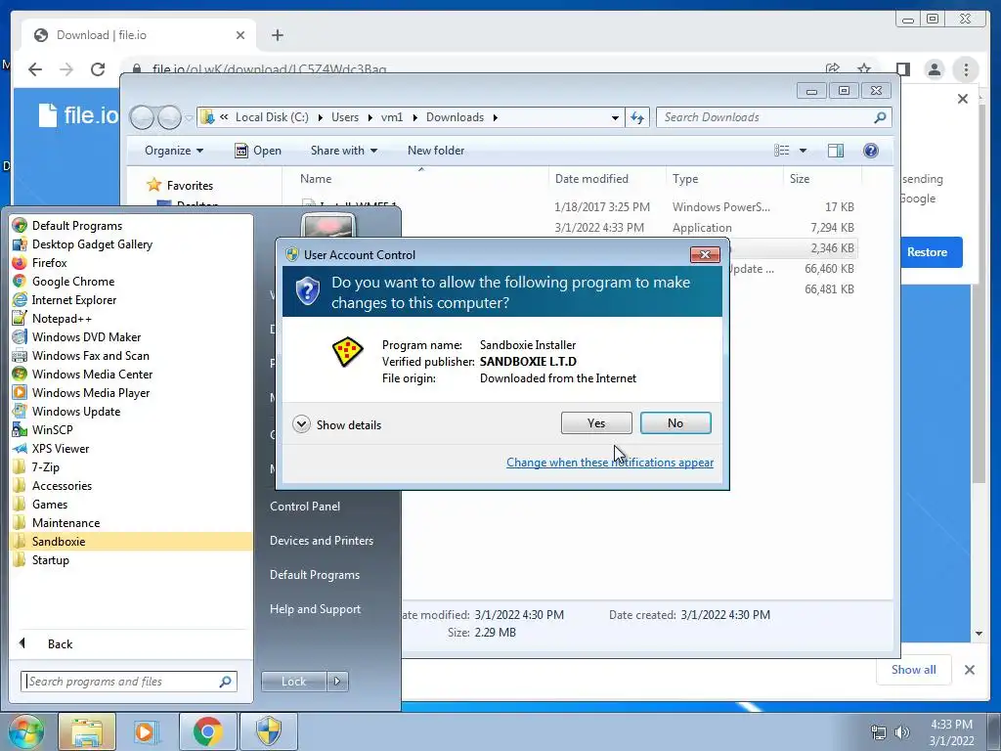Screen dimensions: 1001x751
Task: Expand Show details in UAC dialog
Action: pyautogui.click(x=337, y=424)
